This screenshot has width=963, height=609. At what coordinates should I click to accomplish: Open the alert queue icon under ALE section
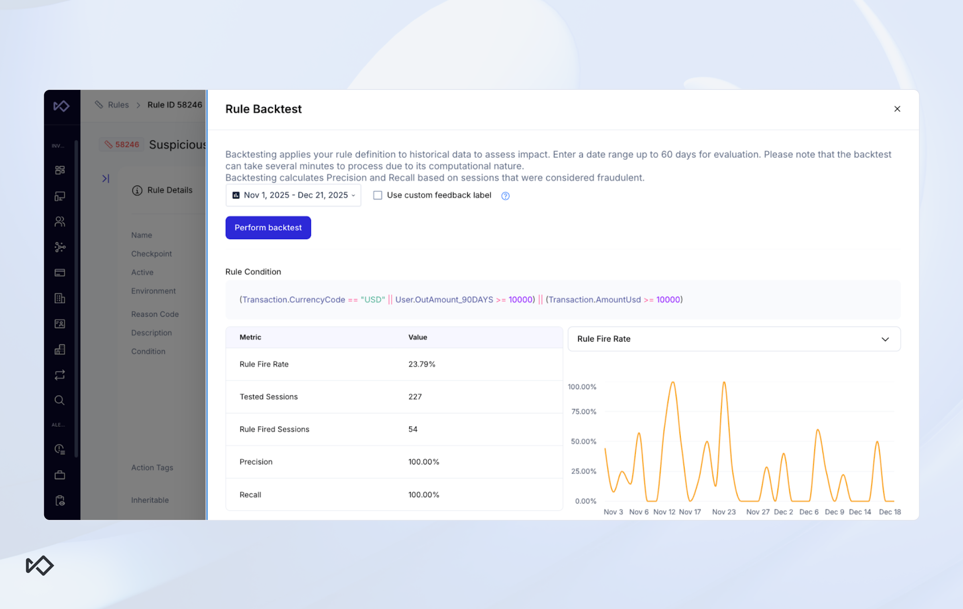pos(60,449)
